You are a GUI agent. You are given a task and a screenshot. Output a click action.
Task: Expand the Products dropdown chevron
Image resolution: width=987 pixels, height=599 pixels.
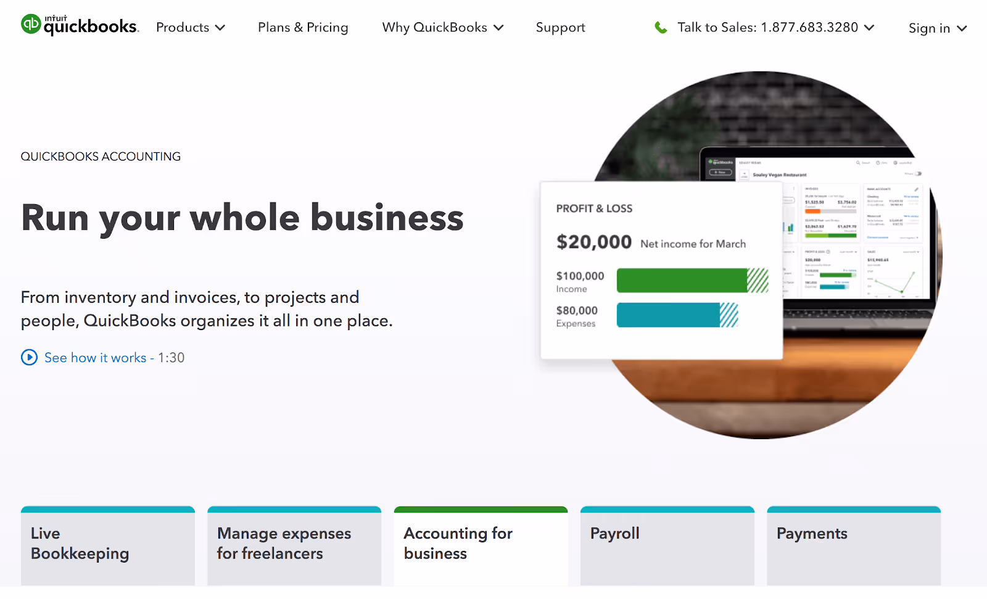point(220,28)
